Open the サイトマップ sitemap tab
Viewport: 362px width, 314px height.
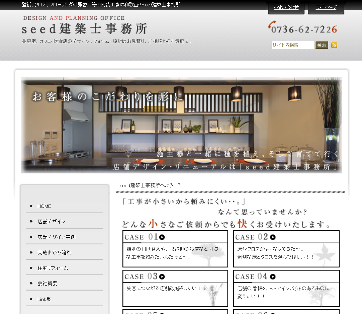[326, 7]
